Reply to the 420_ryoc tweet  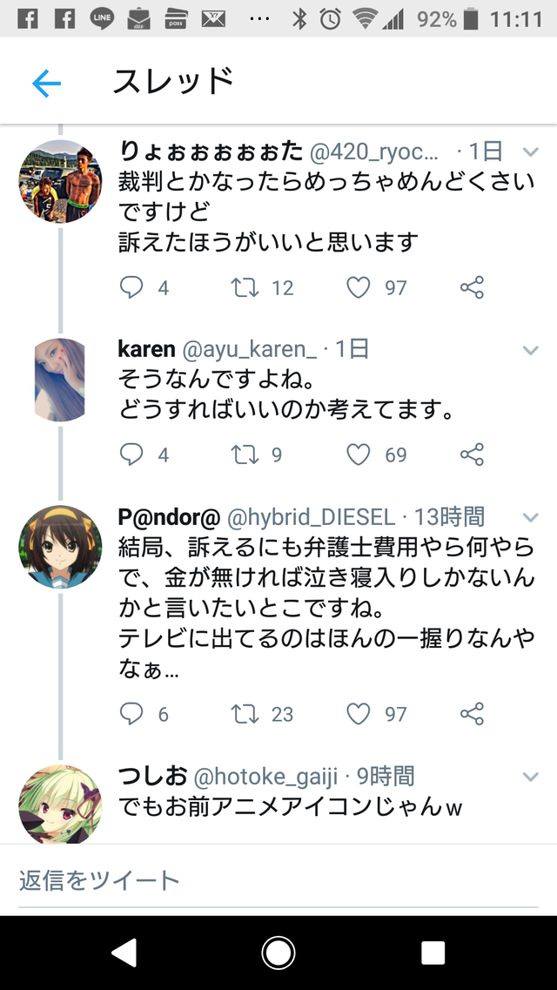[131, 287]
